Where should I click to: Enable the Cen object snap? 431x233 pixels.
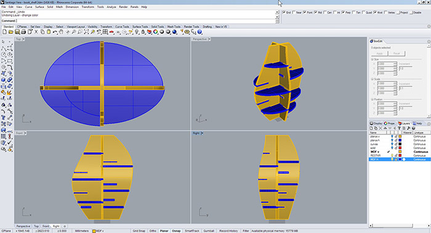tap(325, 12)
